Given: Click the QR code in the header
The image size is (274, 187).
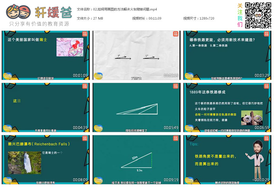Looking at the screenshot, I should (x=258, y=15).
